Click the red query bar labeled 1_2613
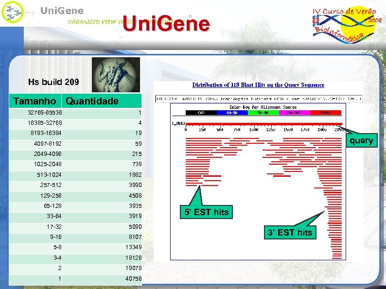386x289 pixels. (x=264, y=124)
